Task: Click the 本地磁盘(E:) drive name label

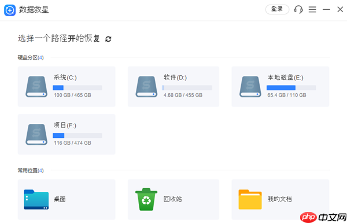Action: point(285,78)
